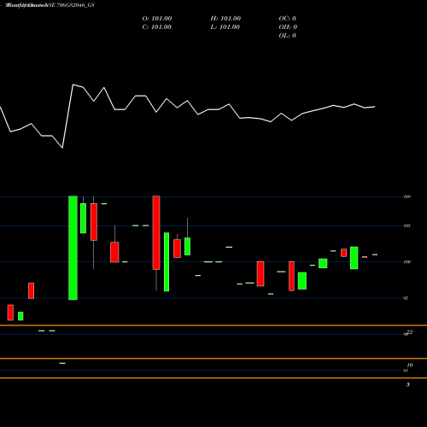Screen dimensions: 427x427
Task: Click the lowest point of the white line chart
Action: (62, 148)
